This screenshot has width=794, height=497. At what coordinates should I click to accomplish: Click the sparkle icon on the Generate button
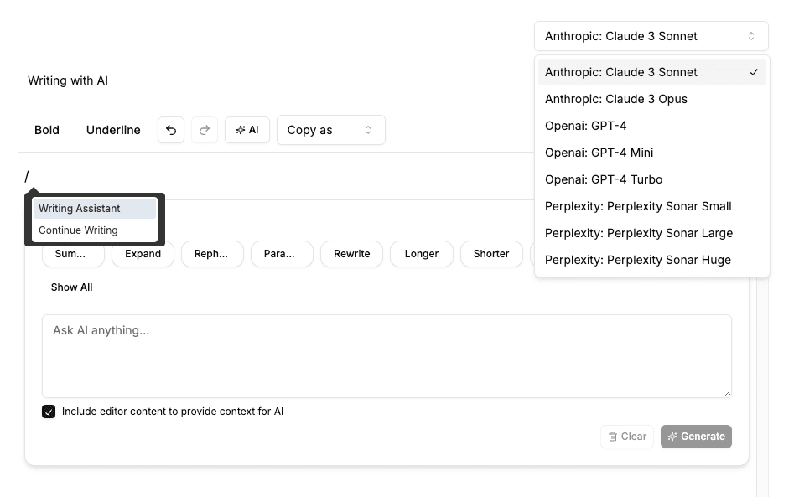[x=672, y=436]
